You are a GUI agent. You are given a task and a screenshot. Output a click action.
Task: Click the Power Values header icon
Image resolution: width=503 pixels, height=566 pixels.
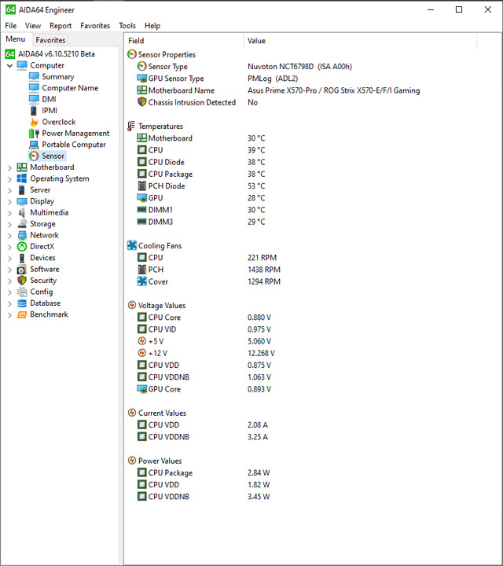coord(132,461)
